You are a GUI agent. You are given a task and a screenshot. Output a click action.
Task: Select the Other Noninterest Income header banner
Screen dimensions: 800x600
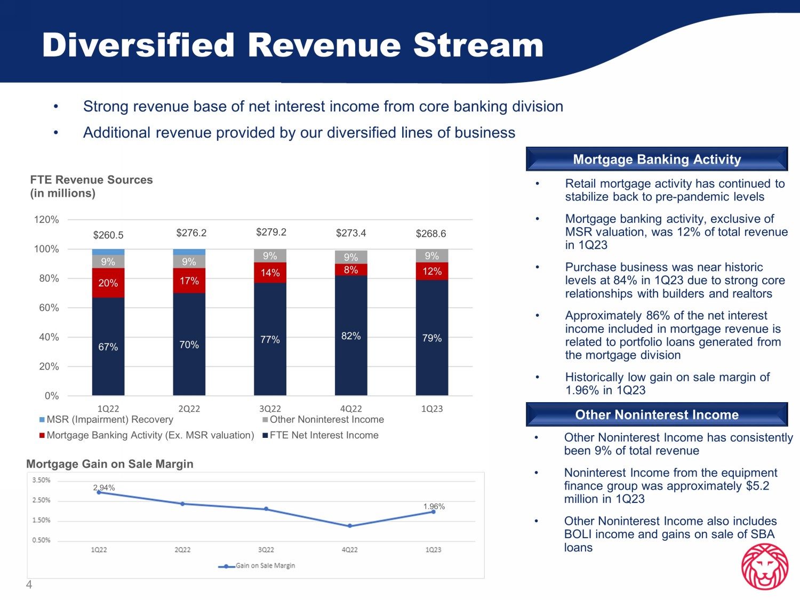click(657, 414)
